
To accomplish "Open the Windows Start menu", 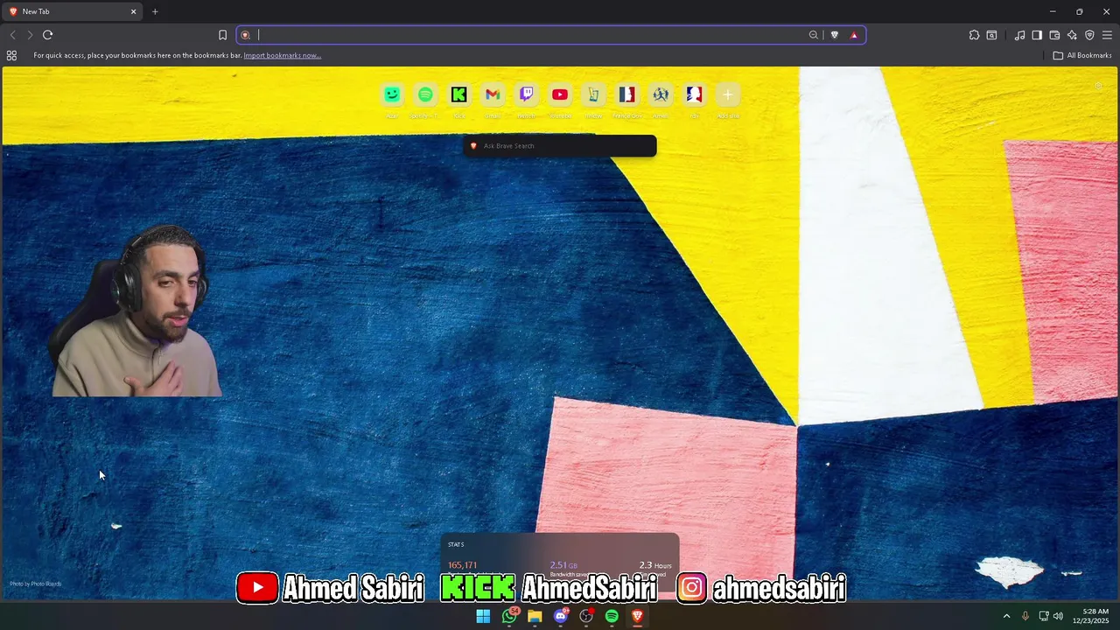I will 483,616.
